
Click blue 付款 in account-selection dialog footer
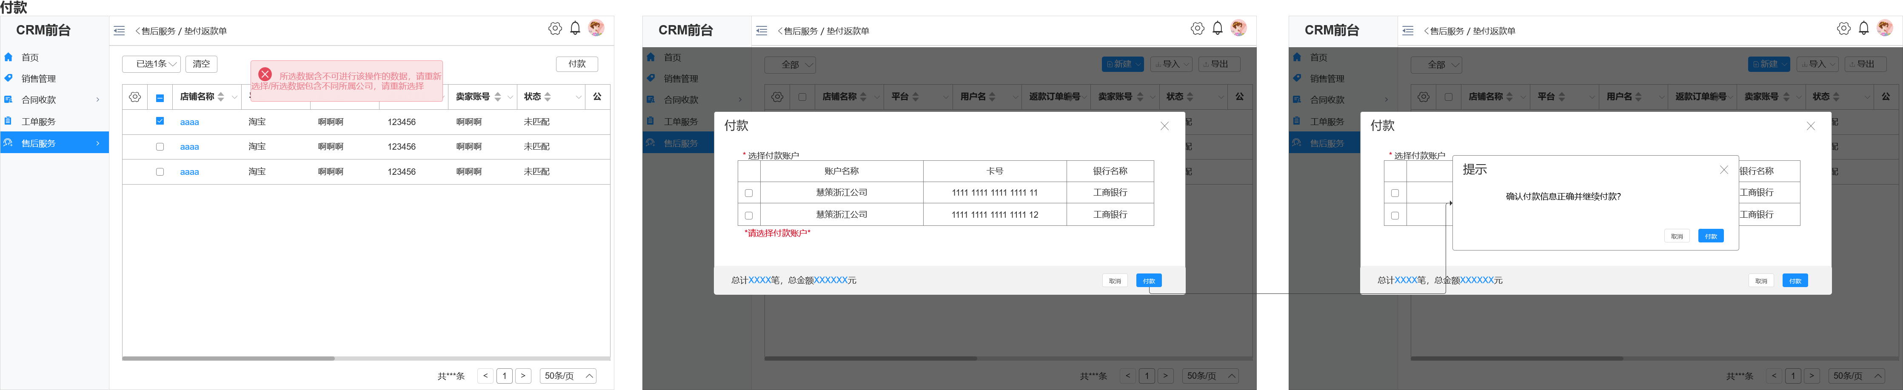[x=1149, y=281]
